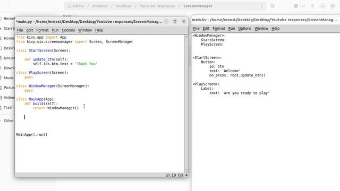
Task: Open Run menu in main.kv window
Action: tap(232, 28)
